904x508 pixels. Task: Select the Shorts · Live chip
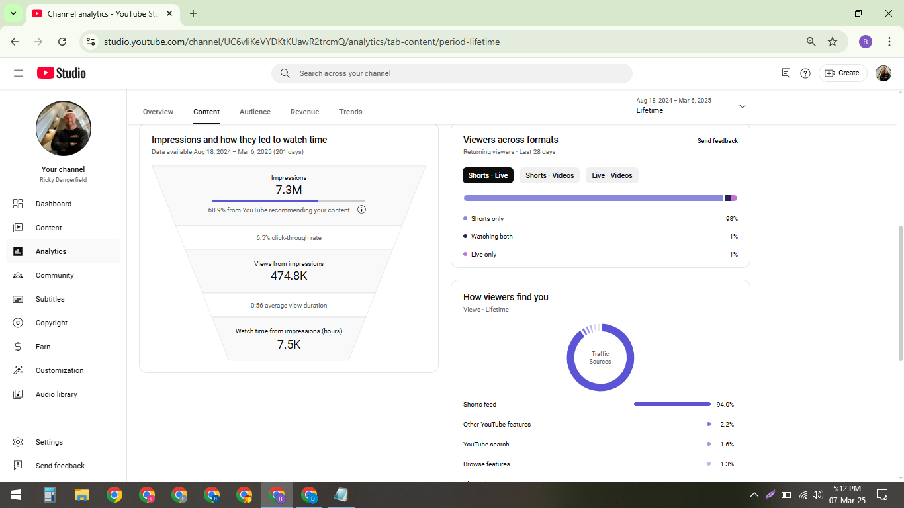[488, 175]
